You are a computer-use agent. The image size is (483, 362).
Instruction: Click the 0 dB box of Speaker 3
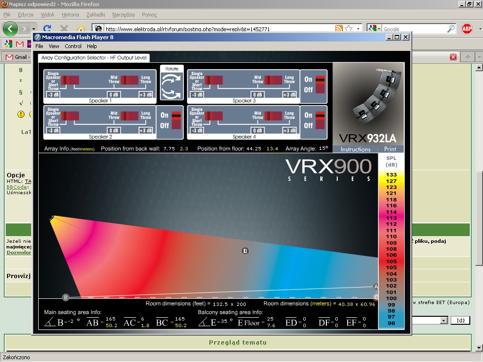tap(258, 94)
